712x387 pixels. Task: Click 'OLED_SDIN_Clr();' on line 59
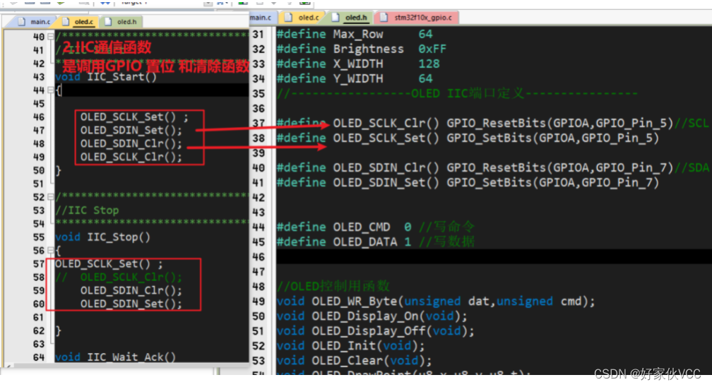tap(131, 291)
